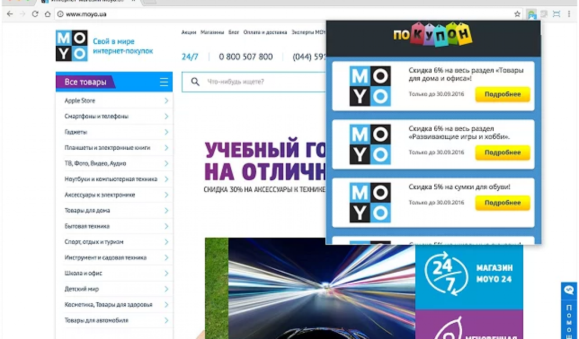Go to browser home page icon
The height and width of the screenshot is (339, 579).
tap(47, 14)
